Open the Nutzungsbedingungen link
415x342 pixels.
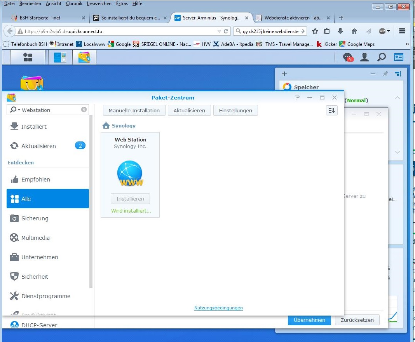click(x=218, y=308)
